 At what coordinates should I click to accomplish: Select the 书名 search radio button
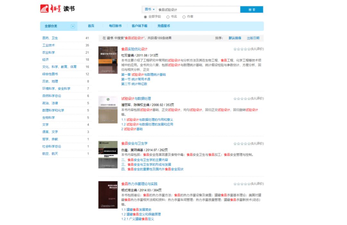pos(168,17)
